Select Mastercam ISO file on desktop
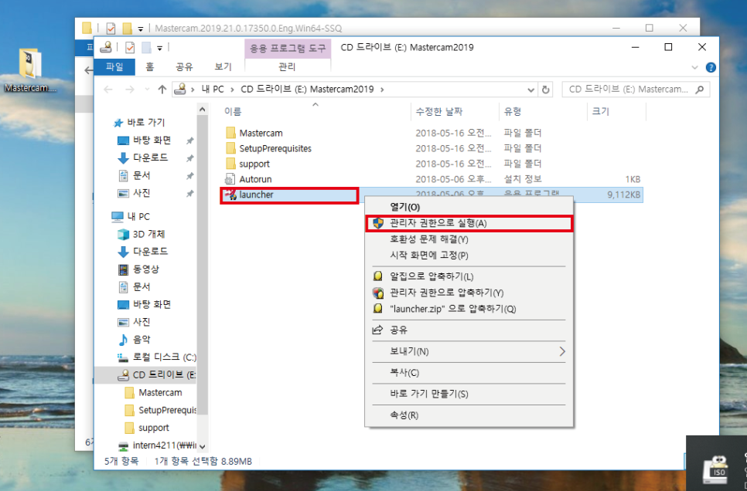Viewport: 747px width, 491px height. [x=30, y=70]
